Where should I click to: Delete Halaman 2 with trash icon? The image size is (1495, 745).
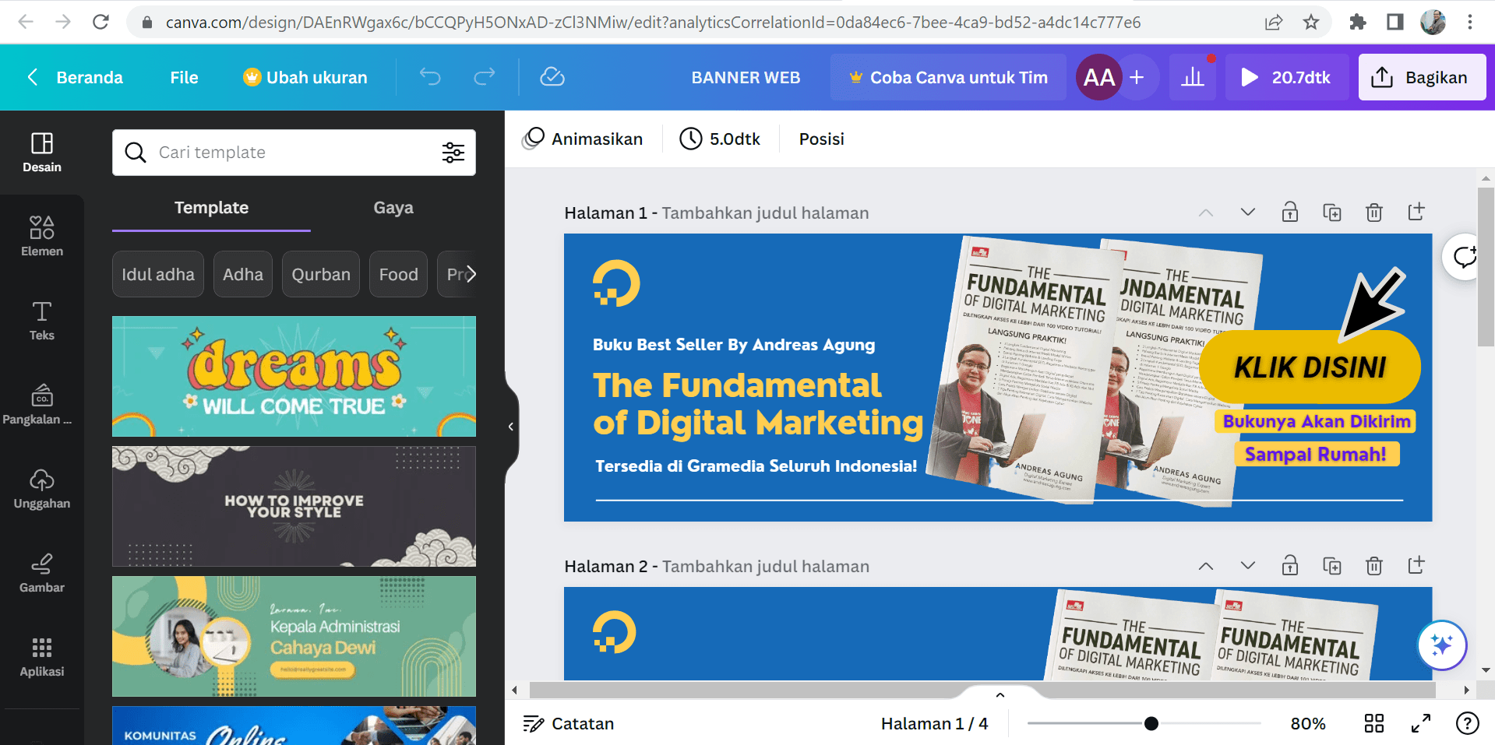[1374, 566]
